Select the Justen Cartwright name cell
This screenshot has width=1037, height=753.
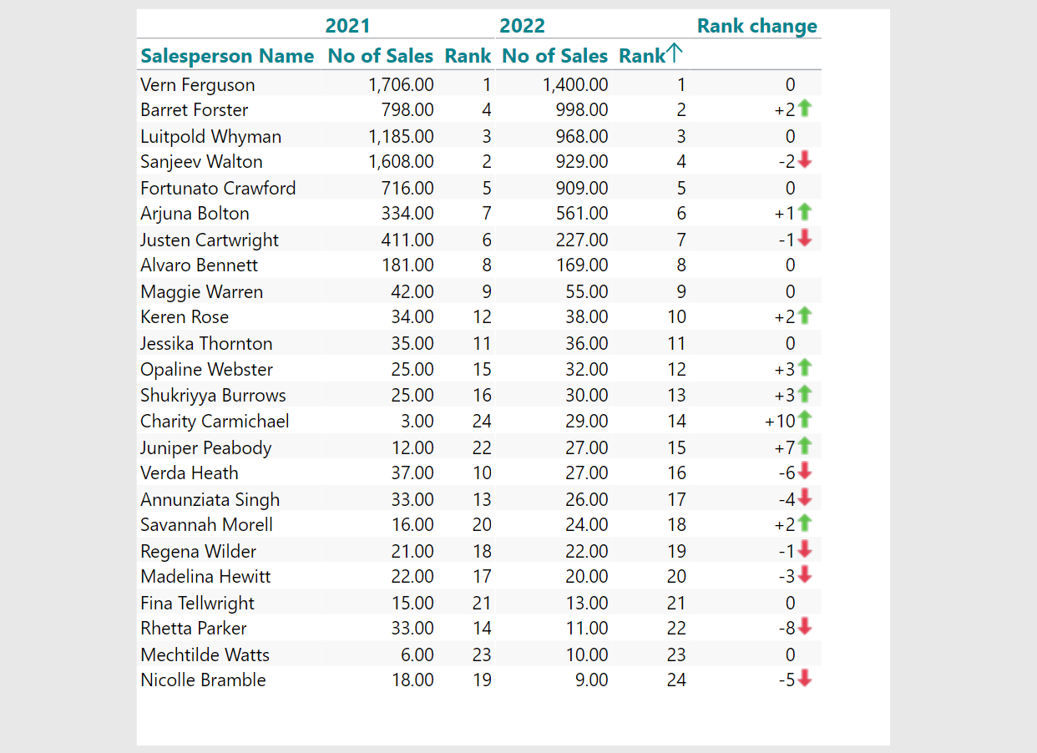(x=210, y=240)
